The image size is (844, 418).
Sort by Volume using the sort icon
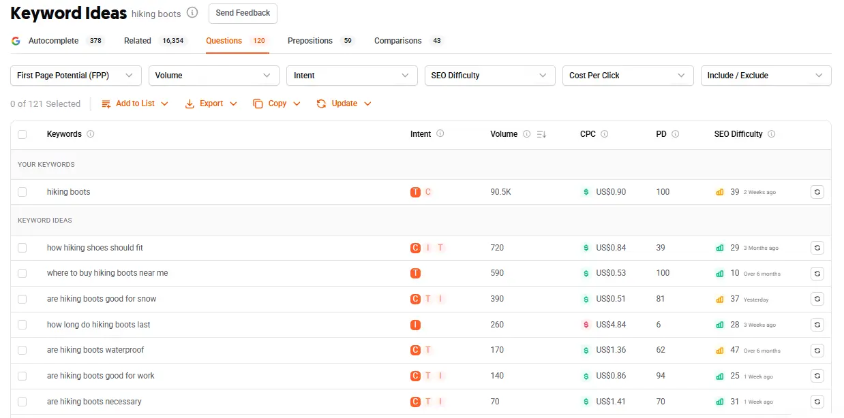coord(541,134)
